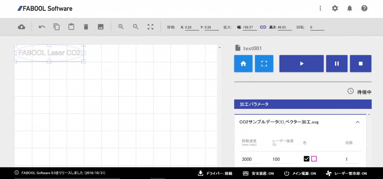Edit the 移動速度 field showing 3000
The height and width of the screenshot is (179, 383).
(251, 160)
